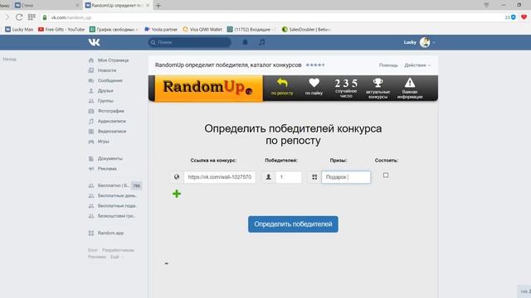This screenshot has height=298, width=531.
Task: Open 'Документы' in sidebar
Action: [110, 158]
